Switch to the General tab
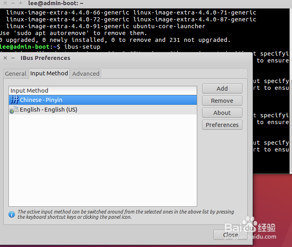292x247 pixels. click(16, 74)
